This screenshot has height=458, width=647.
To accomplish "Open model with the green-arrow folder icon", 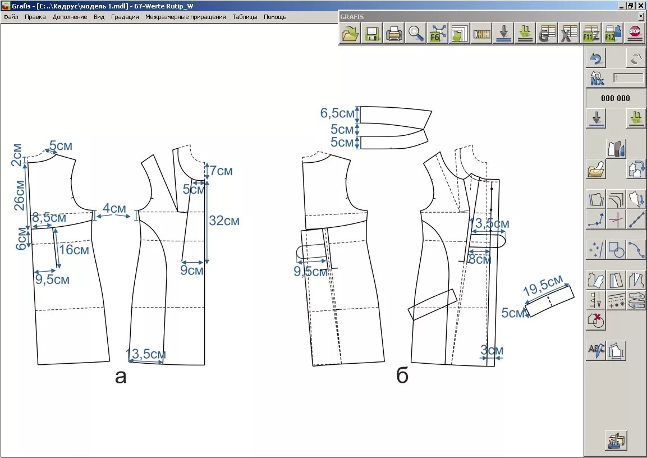I will pos(350,33).
